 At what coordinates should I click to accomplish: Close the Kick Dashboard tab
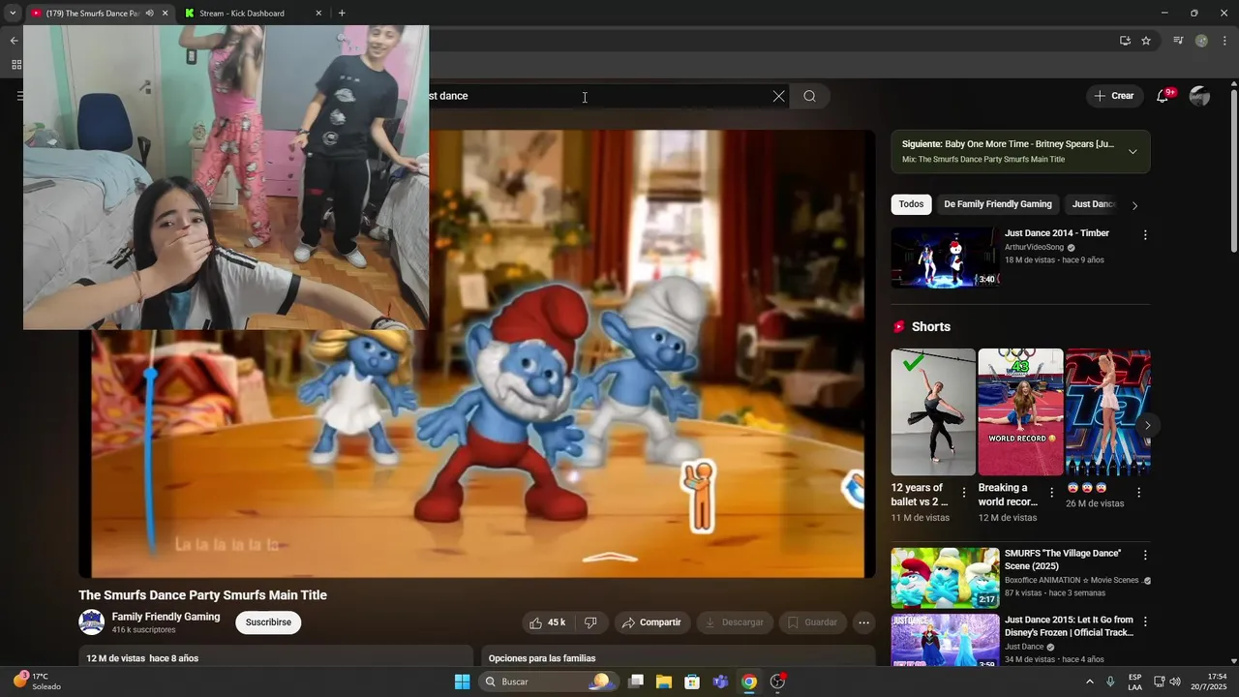point(318,14)
